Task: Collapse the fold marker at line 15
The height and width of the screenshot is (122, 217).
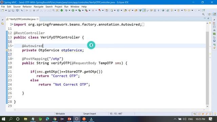Action: 13,46
